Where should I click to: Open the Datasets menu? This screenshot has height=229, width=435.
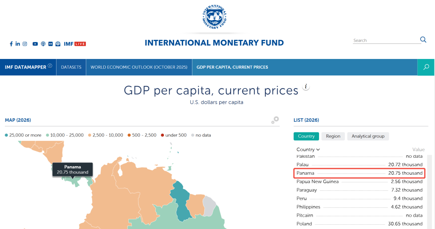coord(71,67)
